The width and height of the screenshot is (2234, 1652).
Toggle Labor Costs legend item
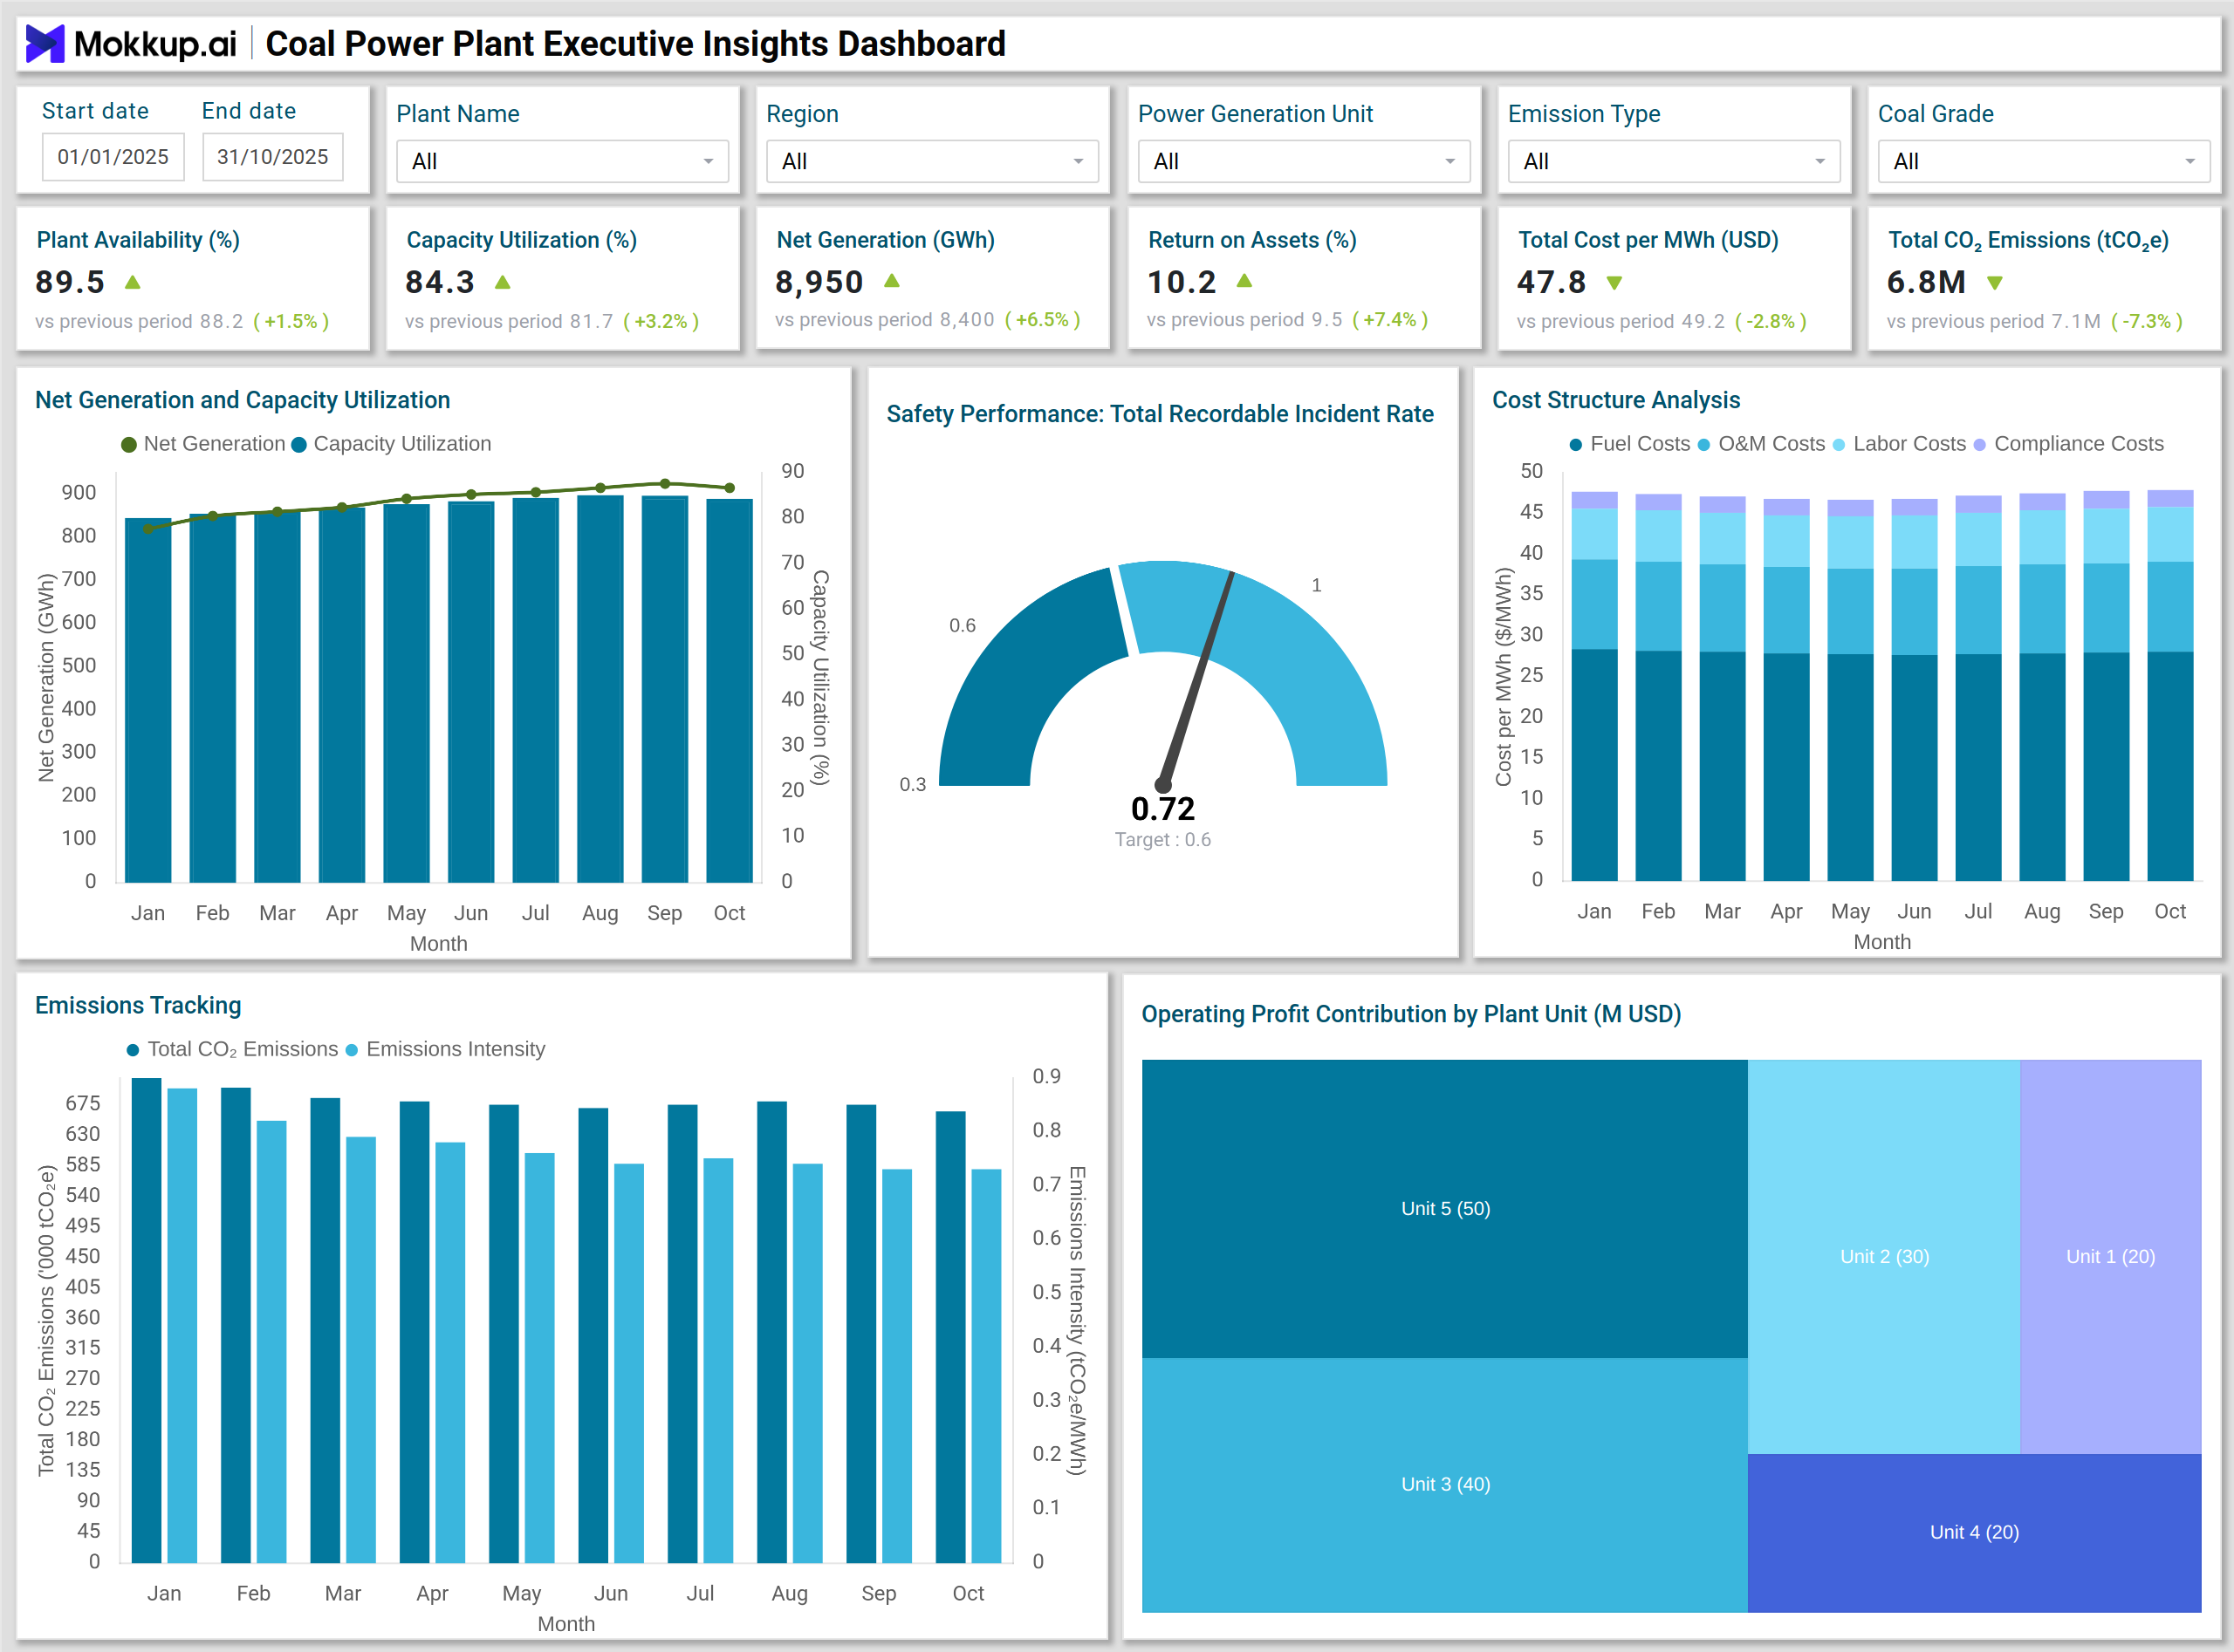coord(1899,444)
